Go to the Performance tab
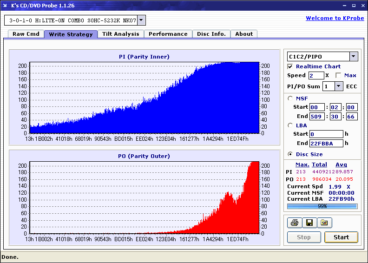This screenshot has width=368, height=263. pos(168,34)
